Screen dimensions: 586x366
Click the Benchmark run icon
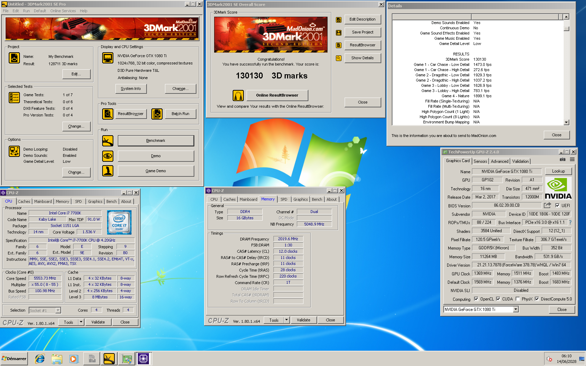(108, 141)
